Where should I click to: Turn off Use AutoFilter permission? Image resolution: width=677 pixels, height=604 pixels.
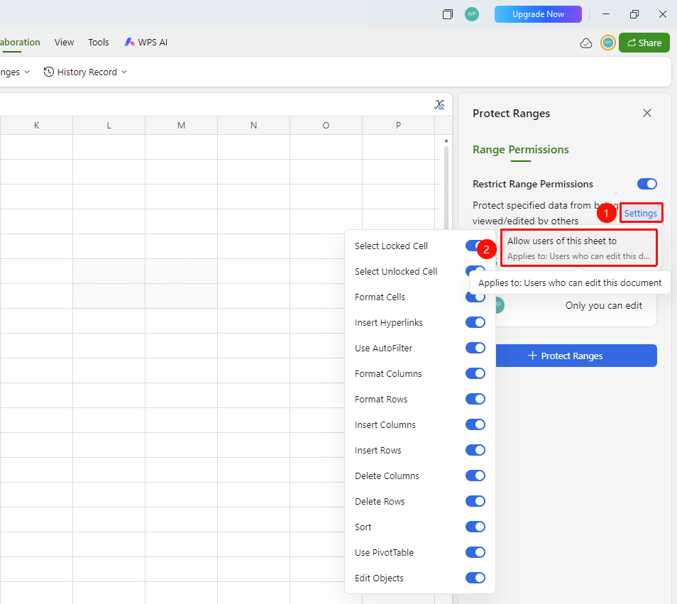pos(475,348)
